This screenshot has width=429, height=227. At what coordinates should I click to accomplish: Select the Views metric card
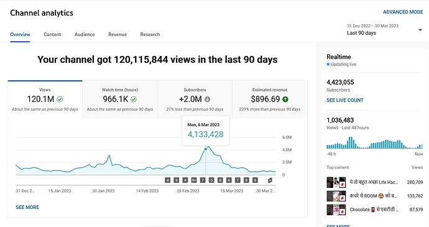[45, 100]
